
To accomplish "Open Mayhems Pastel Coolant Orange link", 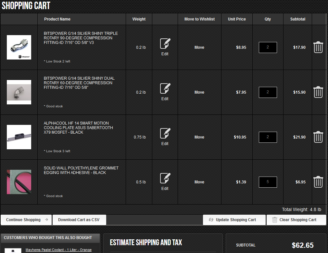I will (58, 250).
